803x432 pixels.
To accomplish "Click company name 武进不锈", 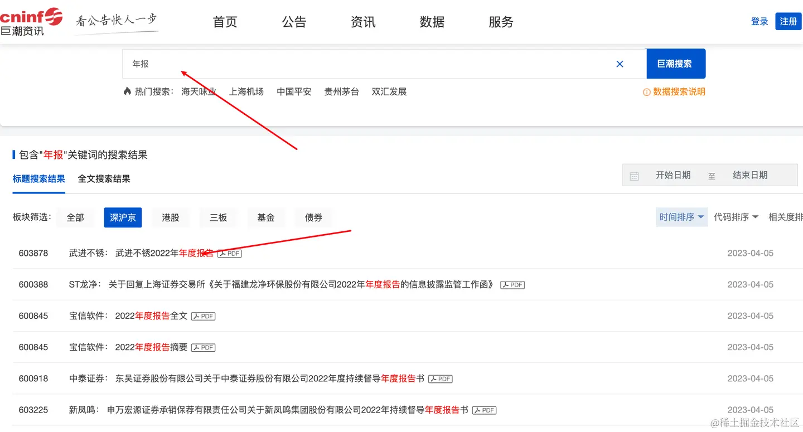I will coord(86,253).
